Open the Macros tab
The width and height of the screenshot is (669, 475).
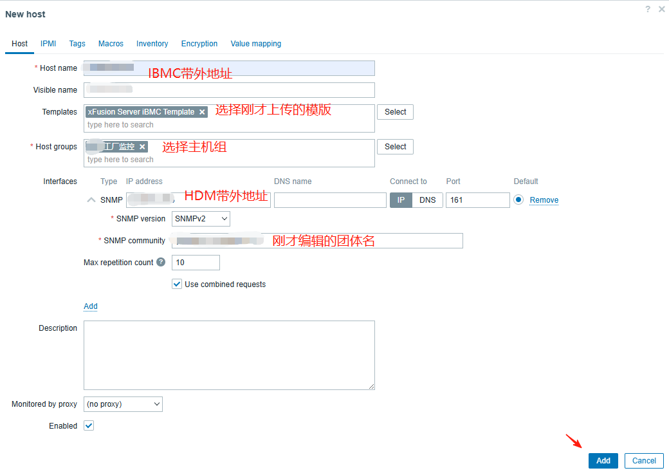click(111, 44)
